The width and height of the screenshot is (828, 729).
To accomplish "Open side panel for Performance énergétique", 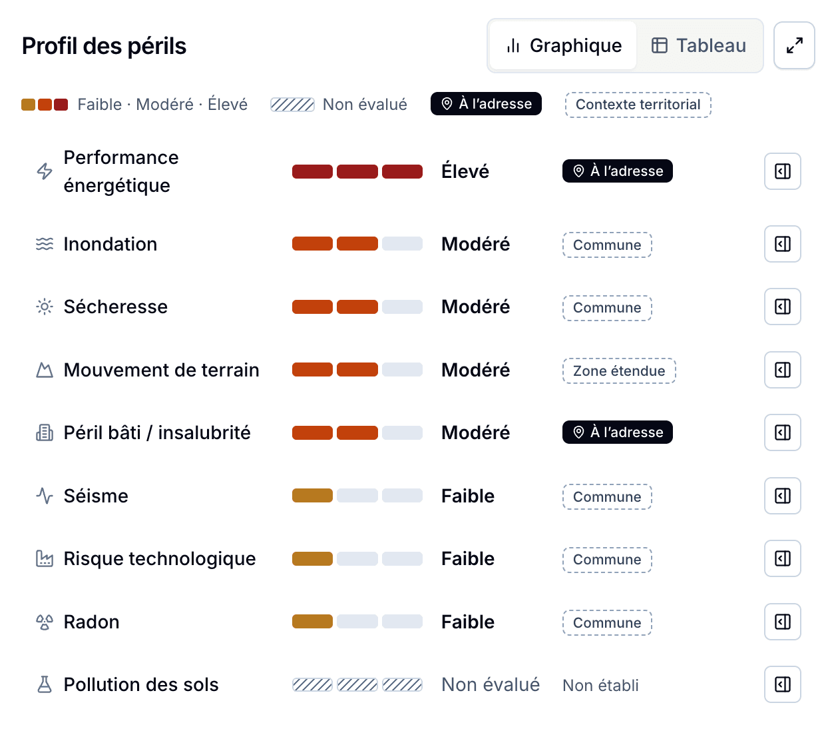I will tap(782, 171).
